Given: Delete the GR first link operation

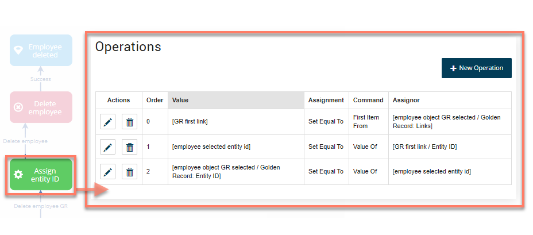Looking at the screenshot, I should (x=130, y=122).
